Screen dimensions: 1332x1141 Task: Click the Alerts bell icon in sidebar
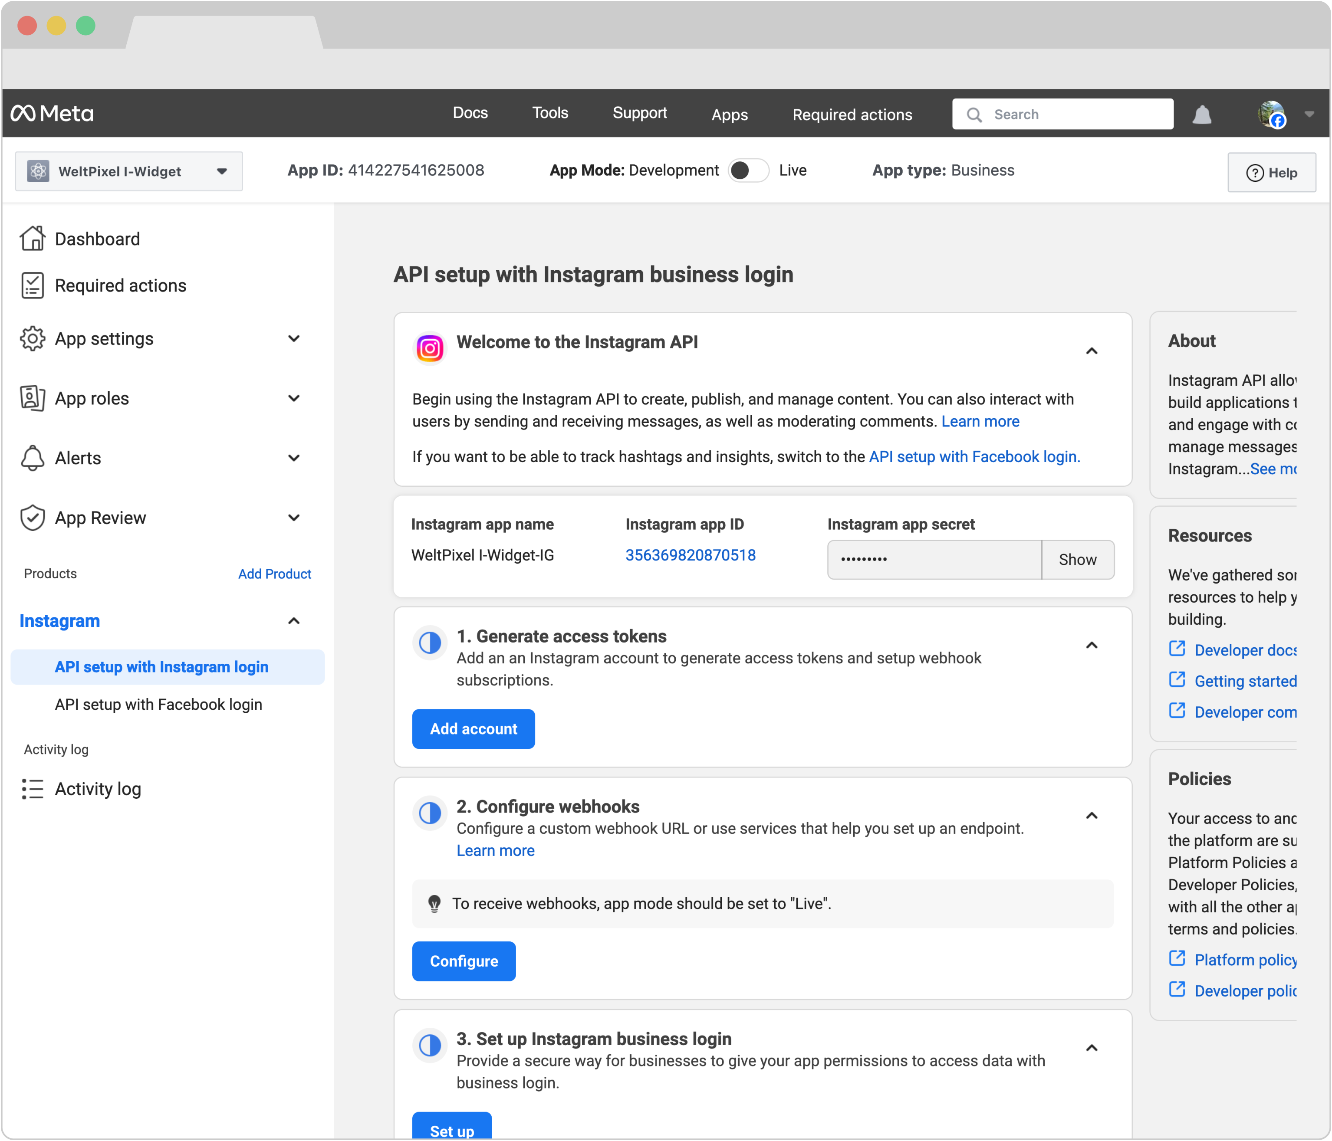[x=32, y=458]
